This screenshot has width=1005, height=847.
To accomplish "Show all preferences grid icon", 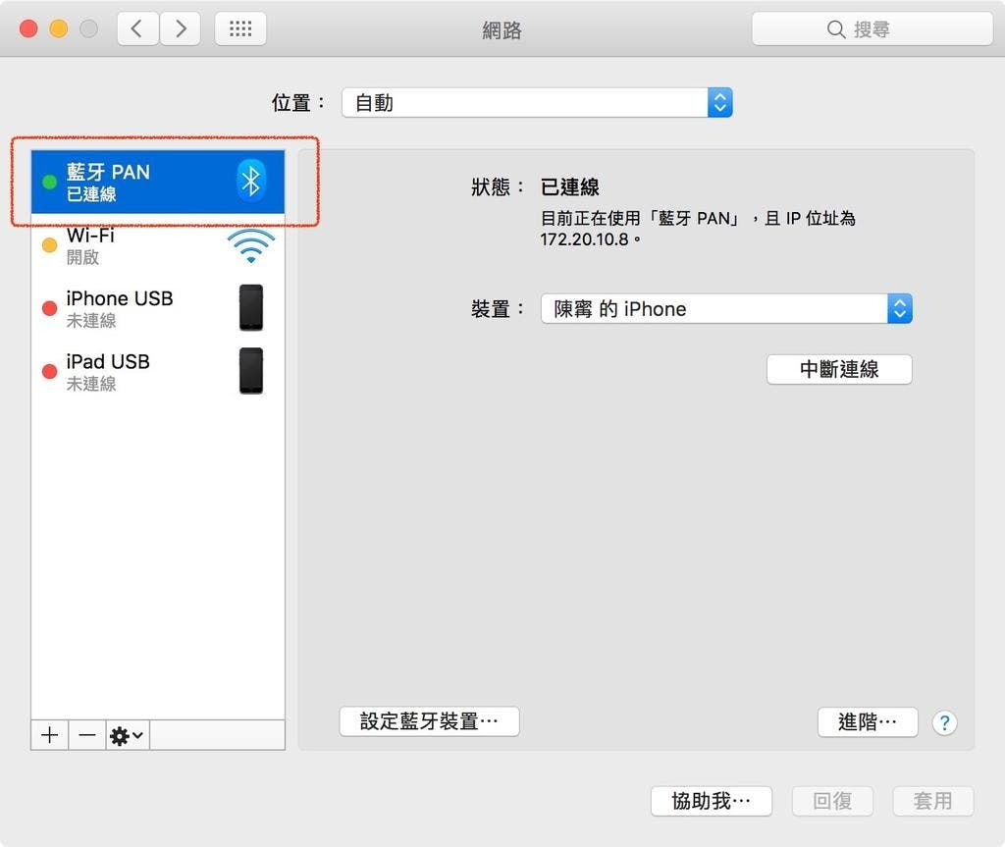I will 240,28.
